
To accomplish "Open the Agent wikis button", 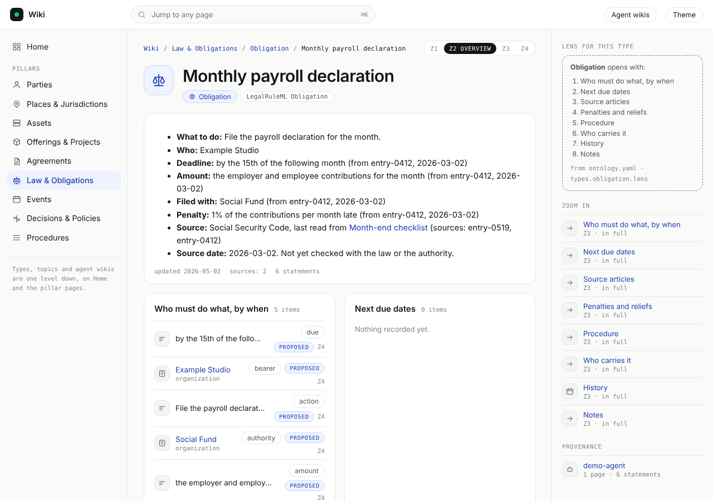I will pos(631,14).
